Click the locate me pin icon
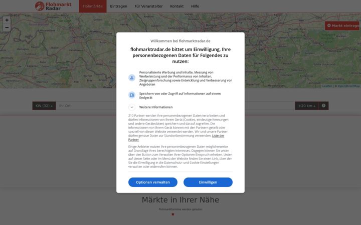361x225 pixels. click(323, 106)
